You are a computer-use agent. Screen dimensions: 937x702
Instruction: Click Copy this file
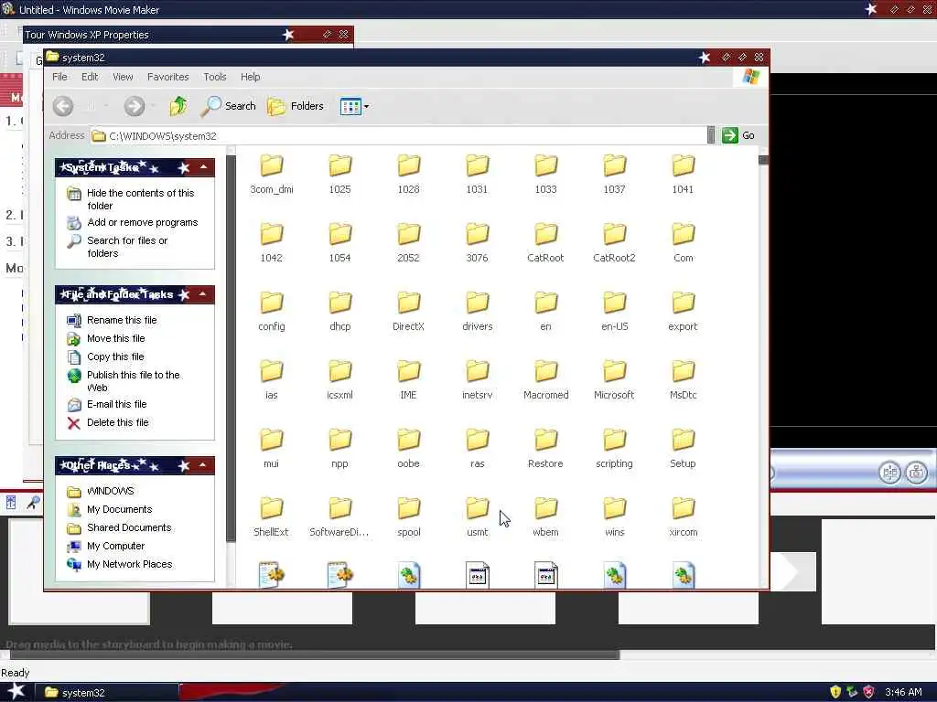[x=115, y=357]
